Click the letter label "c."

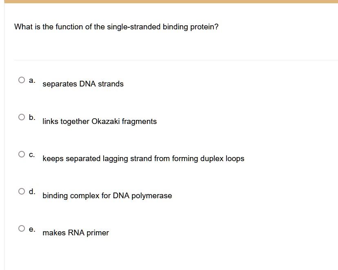pyautogui.click(x=32, y=155)
